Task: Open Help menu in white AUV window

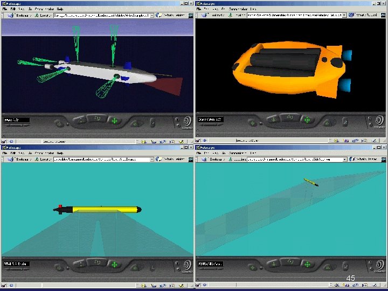Action: pyautogui.click(x=60, y=9)
